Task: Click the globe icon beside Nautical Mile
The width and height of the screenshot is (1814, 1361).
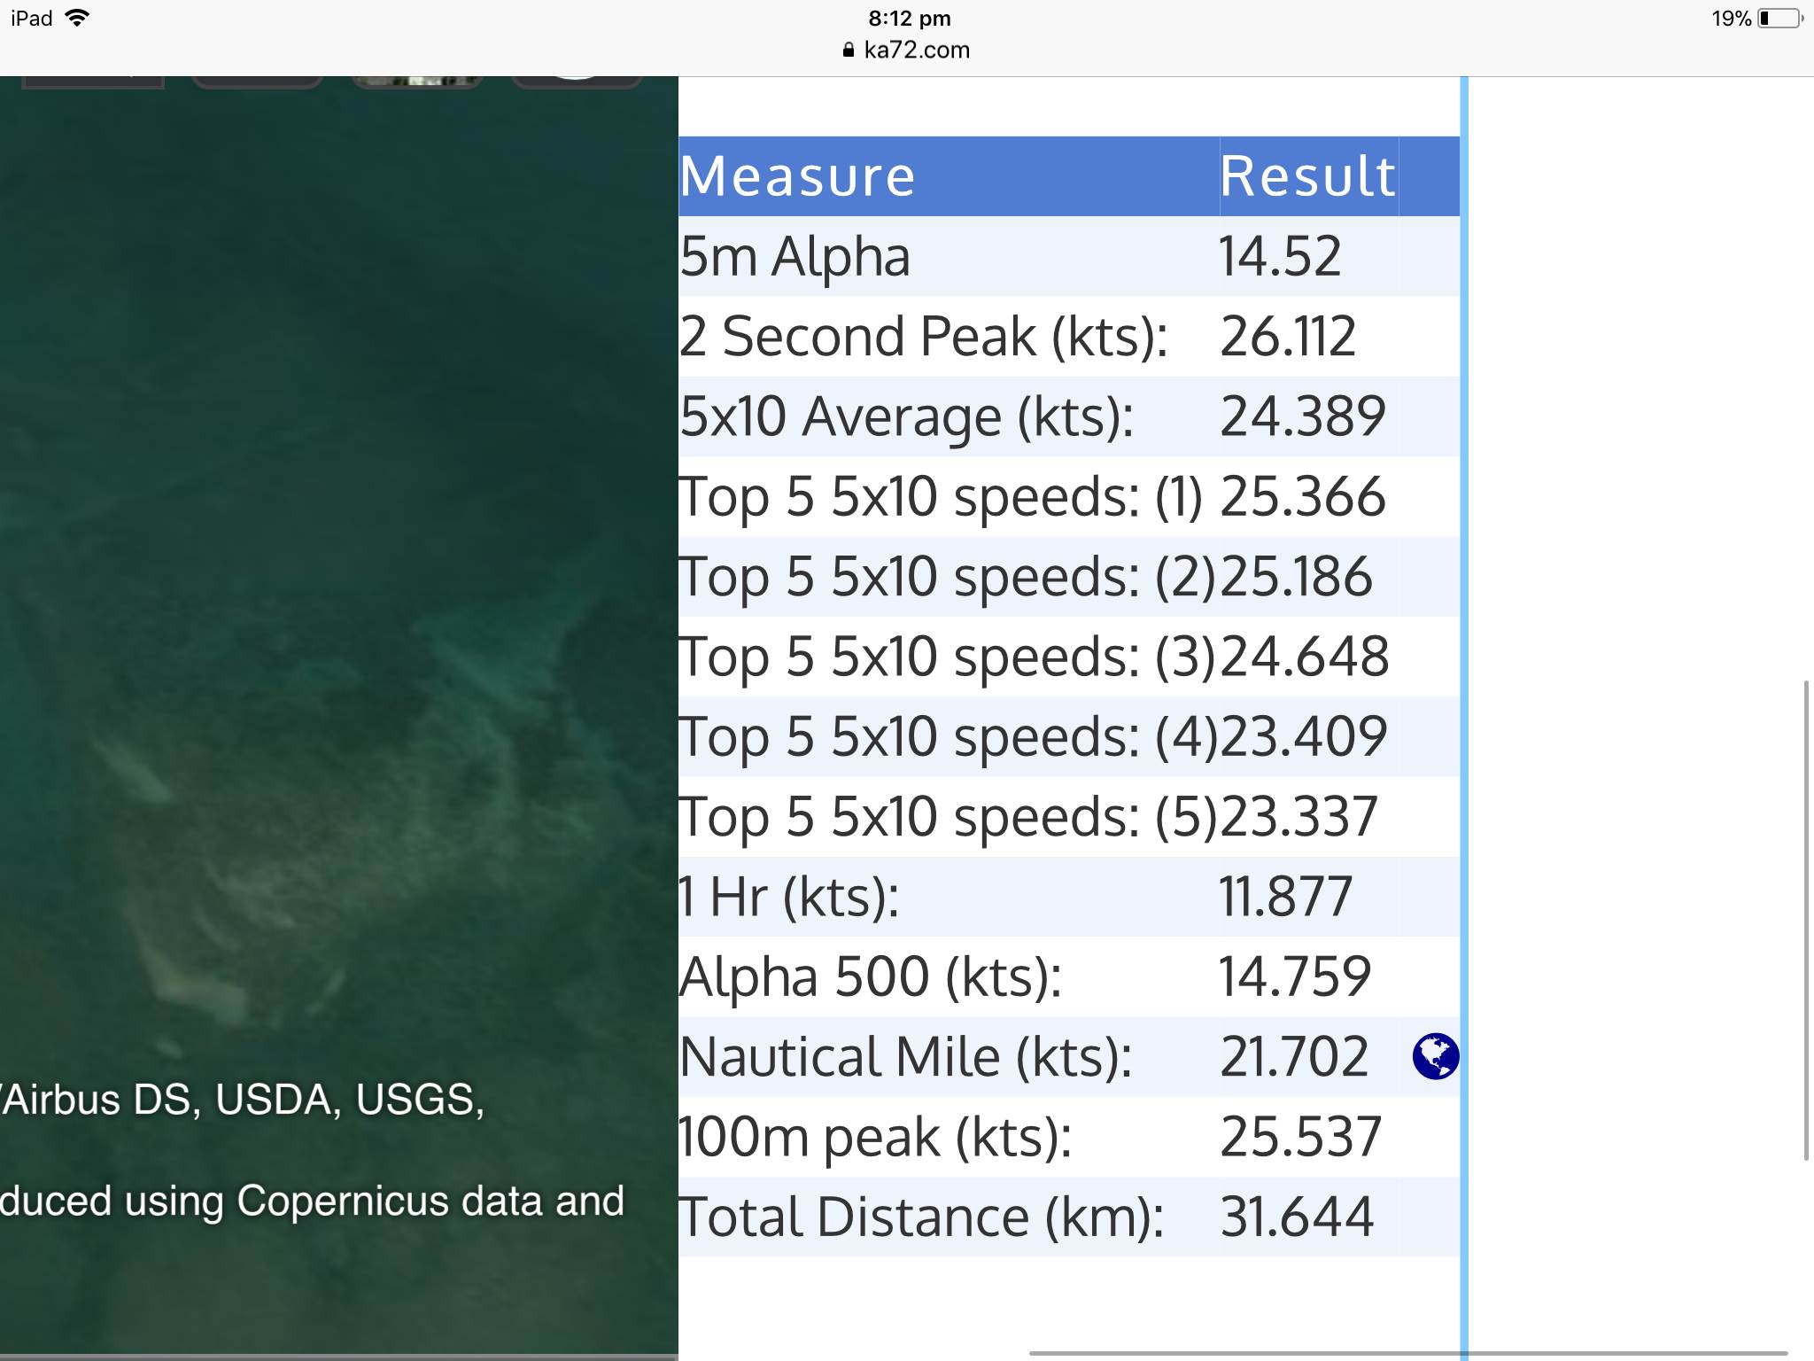Action: click(1435, 1056)
